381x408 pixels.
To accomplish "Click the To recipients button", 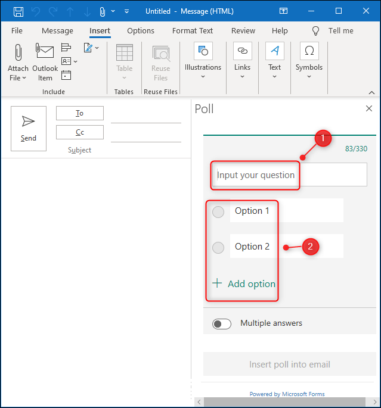I will click(80, 113).
